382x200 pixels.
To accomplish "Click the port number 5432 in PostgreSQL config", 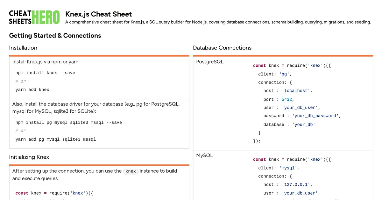I will [x=287, y=99].
